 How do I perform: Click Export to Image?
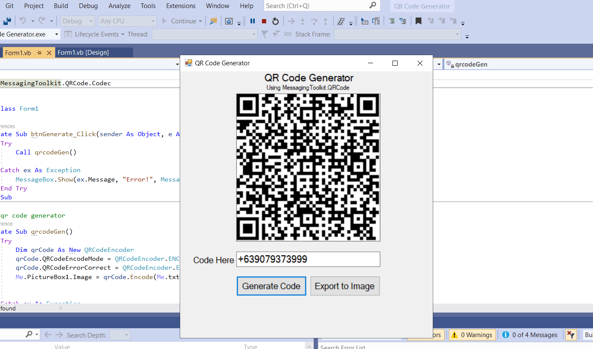[345, 286]
